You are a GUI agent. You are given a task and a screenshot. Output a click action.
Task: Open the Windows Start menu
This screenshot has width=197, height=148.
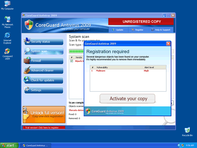pos(9,145)
